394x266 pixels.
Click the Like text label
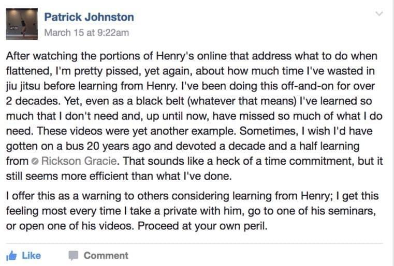[x=32, y=256]
